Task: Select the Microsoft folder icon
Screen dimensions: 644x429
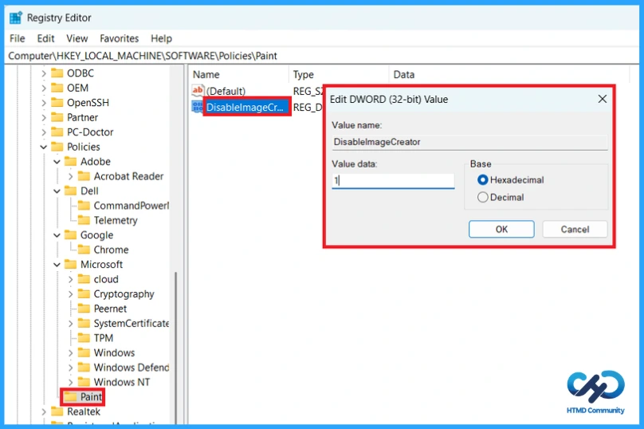Action: click(x=71, y=264)
